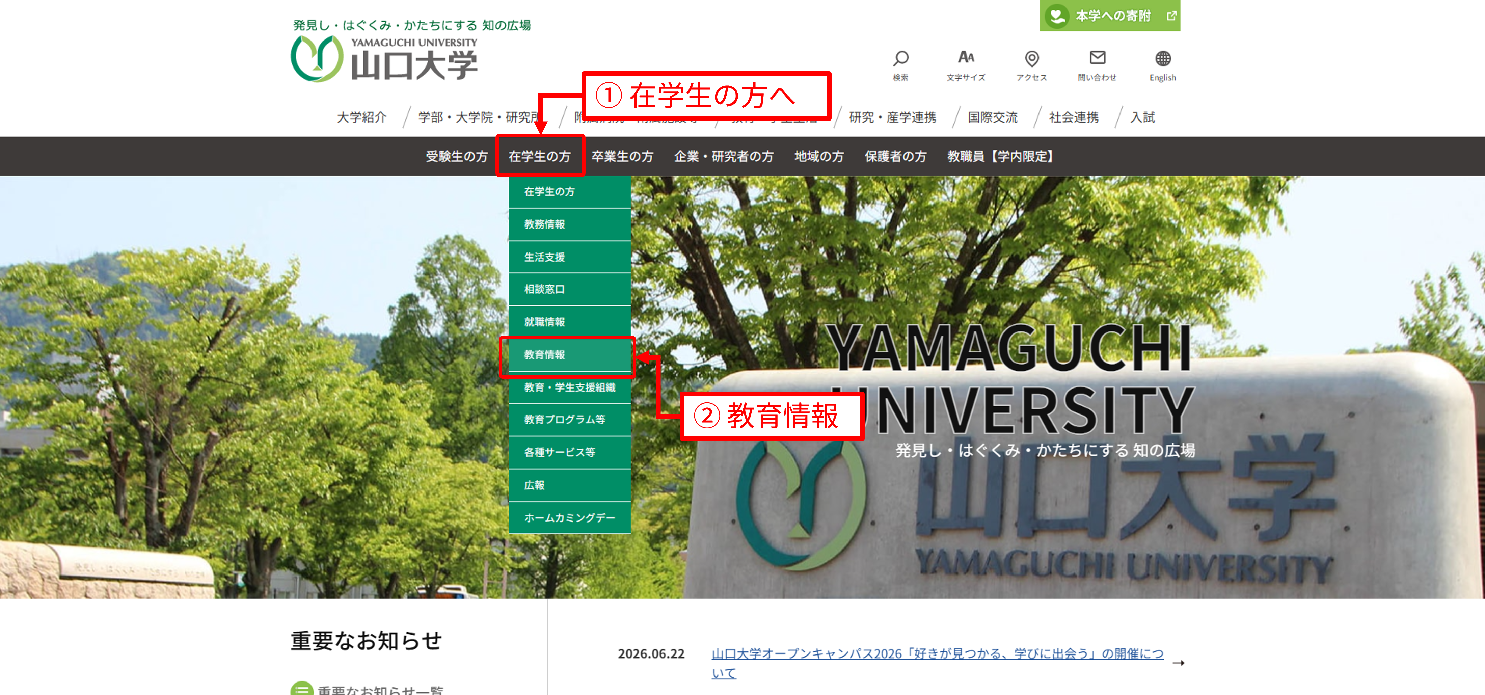
Task: Open the 大学紹介 menu
Action: click(361, 117)
